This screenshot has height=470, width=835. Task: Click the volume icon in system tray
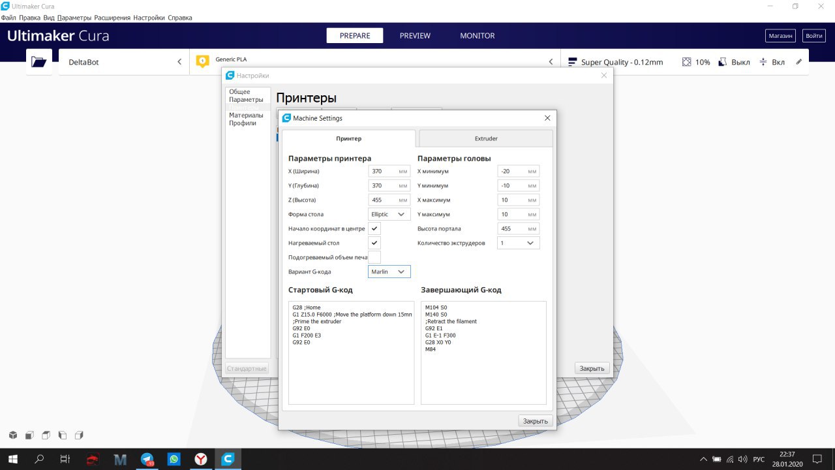pyautogui.click(x=743, y=459)
